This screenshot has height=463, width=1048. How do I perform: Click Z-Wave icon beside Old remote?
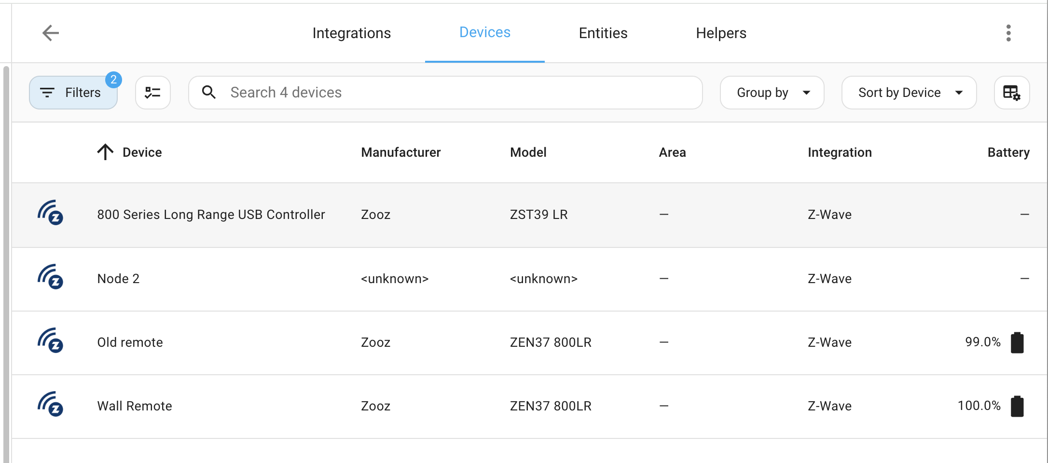pos(51,341)
